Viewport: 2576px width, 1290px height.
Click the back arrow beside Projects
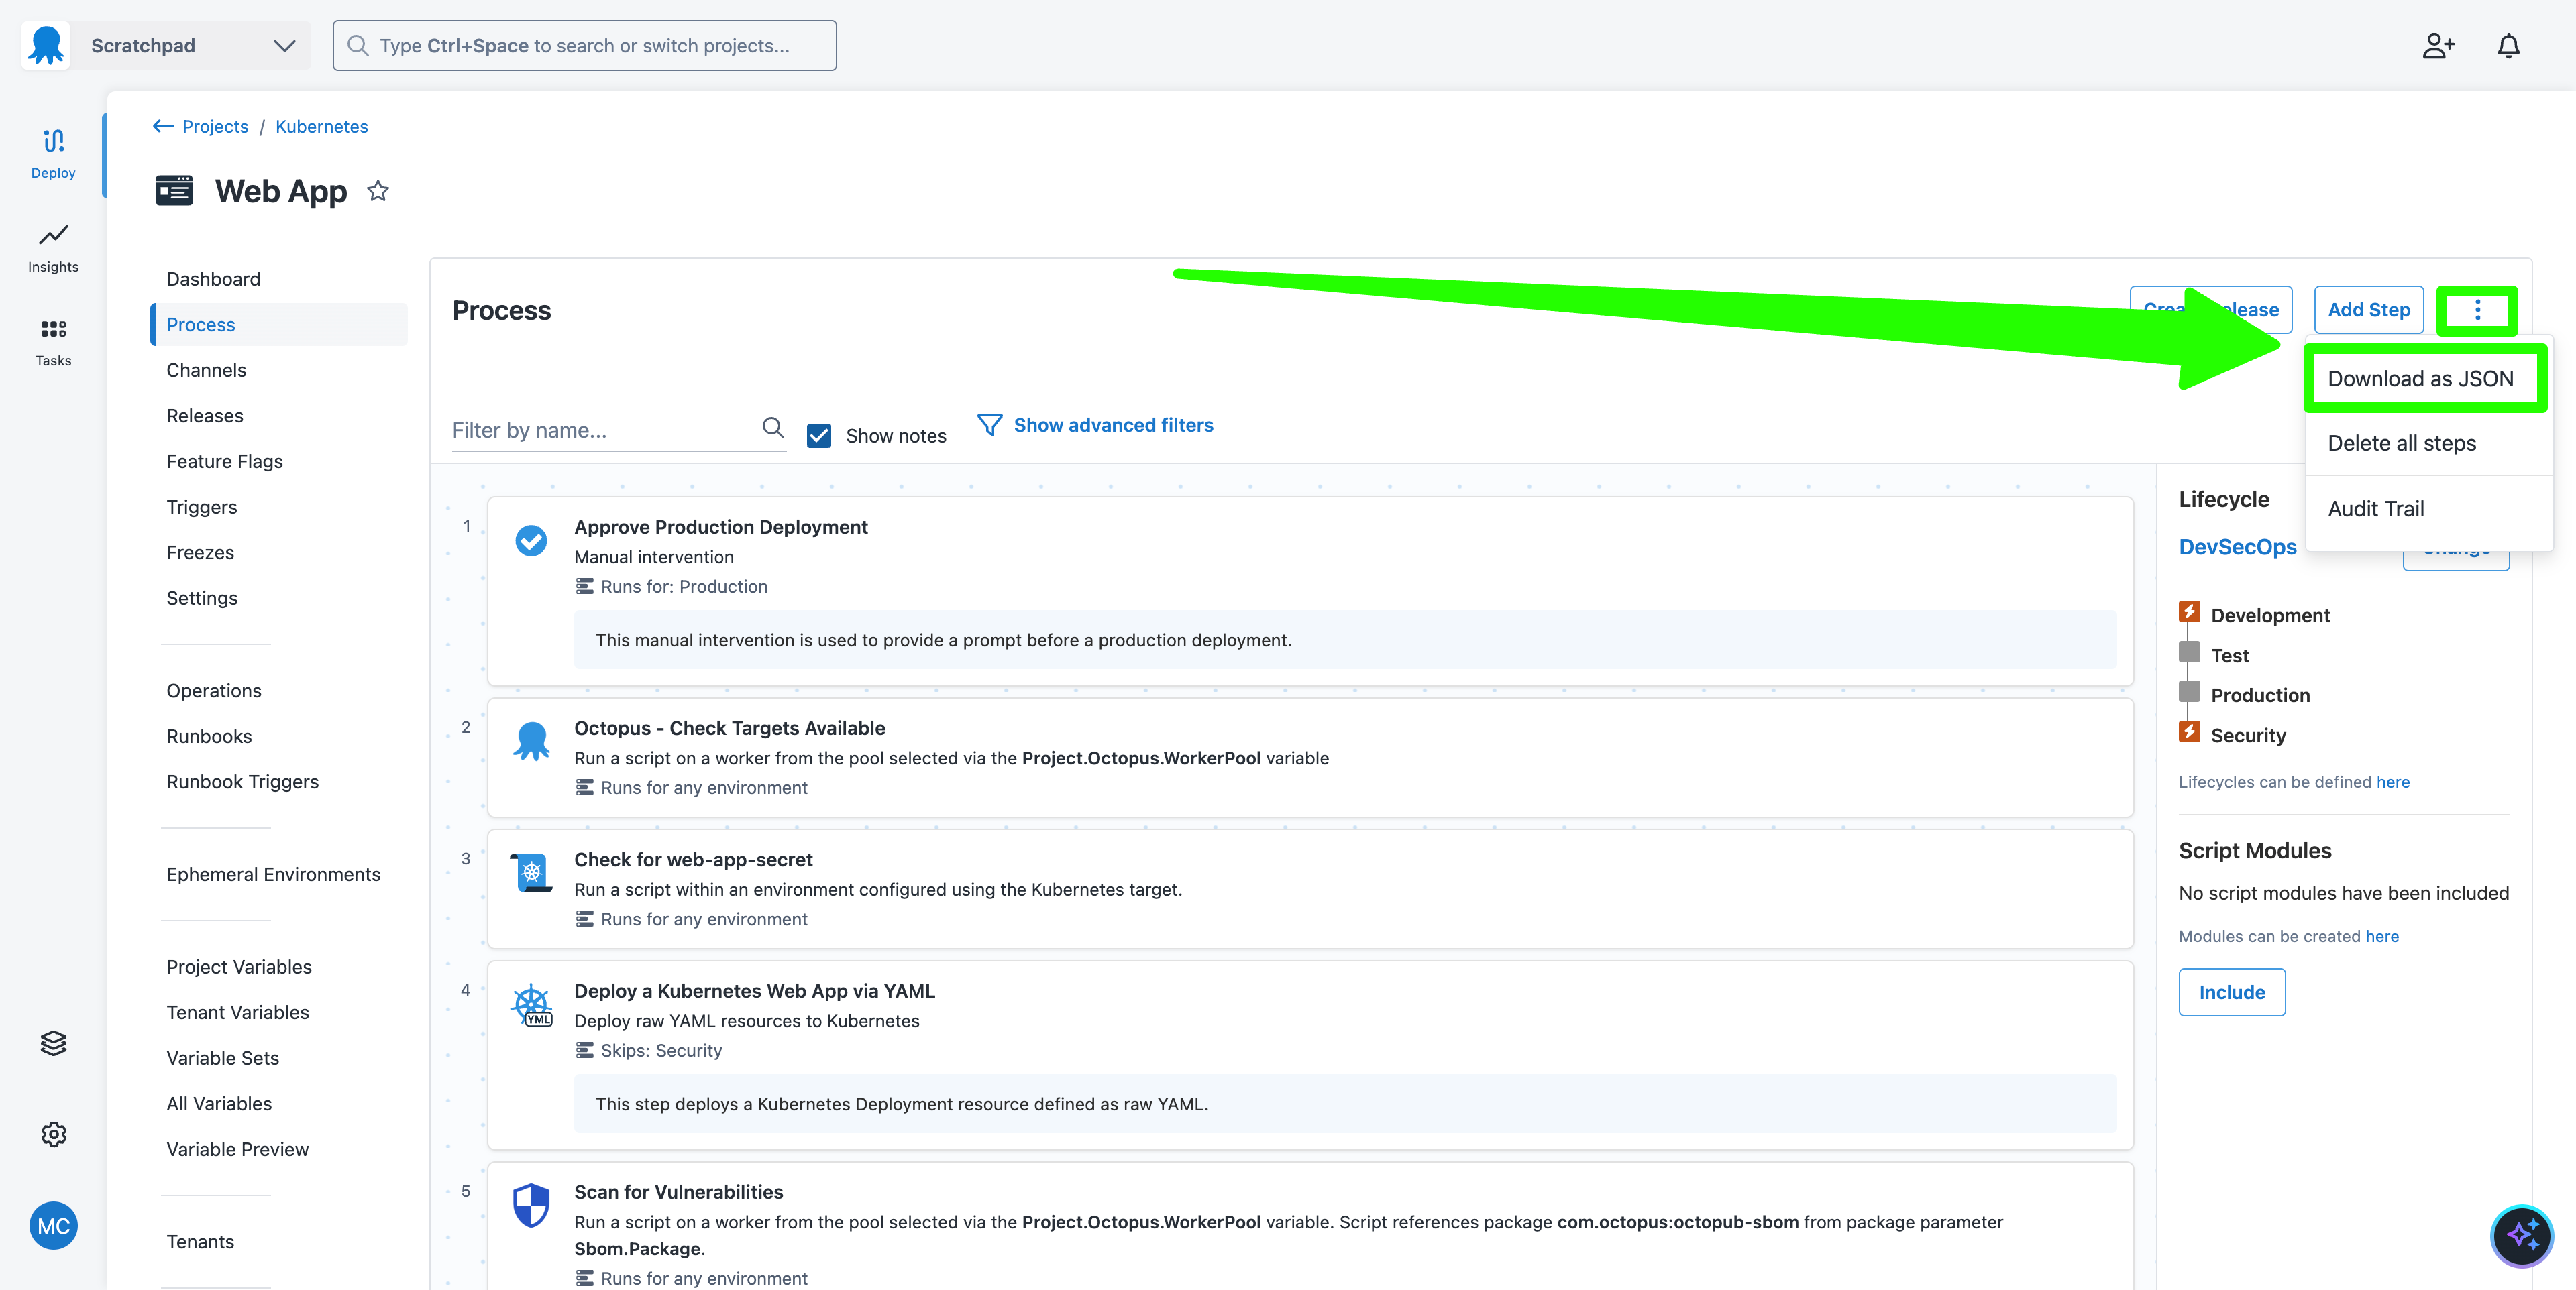click(x=163, y=126)
